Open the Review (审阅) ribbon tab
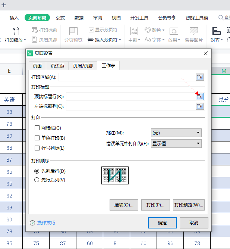Viewport: 230px width, 249px height. point(98,18)
